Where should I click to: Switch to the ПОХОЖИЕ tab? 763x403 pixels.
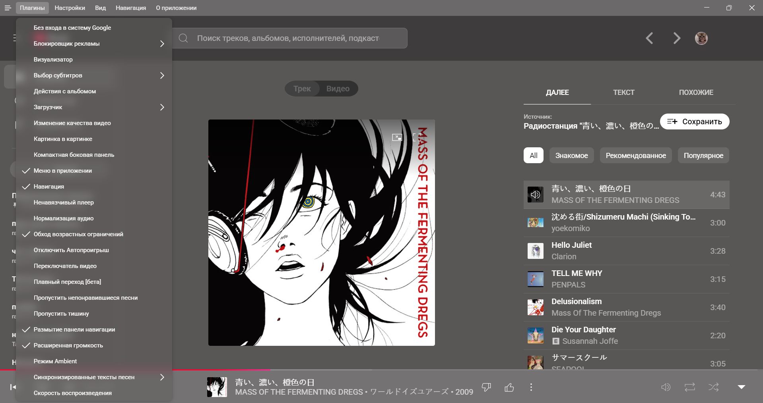[x=696, y=93]
